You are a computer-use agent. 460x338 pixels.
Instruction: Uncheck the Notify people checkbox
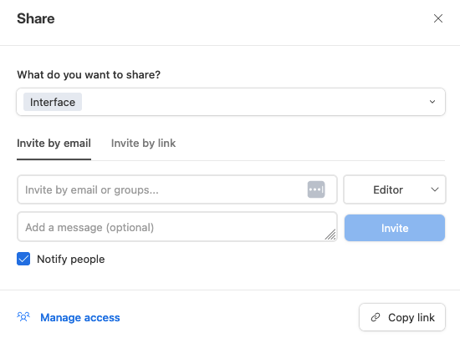[x=23, y=259]
